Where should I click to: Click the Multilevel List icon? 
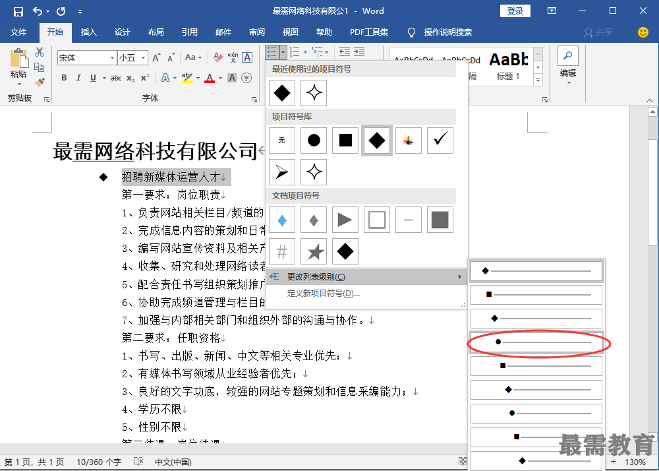click(317, 51)
